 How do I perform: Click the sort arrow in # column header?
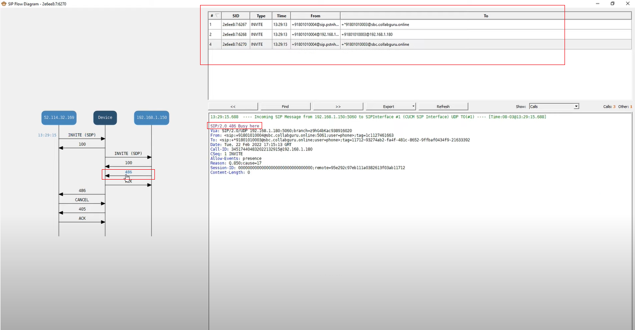[x=216, y=16]
